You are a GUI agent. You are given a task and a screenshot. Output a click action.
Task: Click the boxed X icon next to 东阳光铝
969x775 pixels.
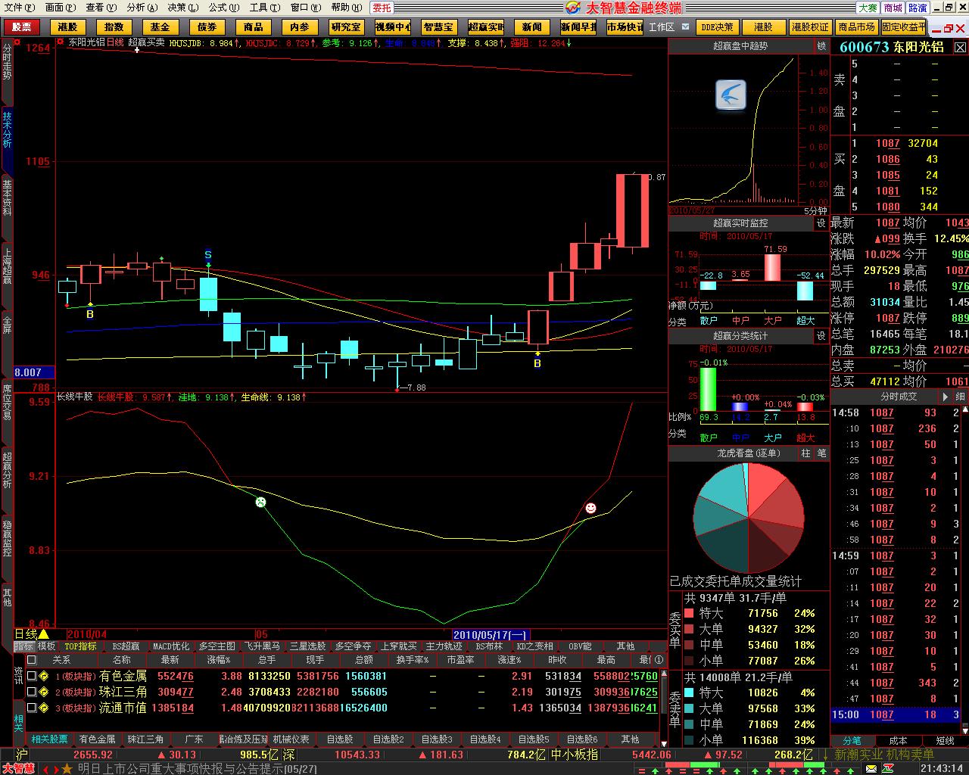point(959,47)
